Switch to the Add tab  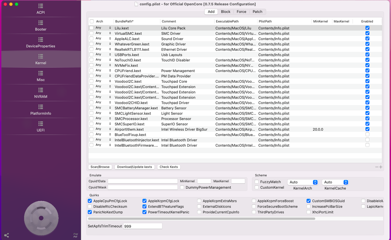point(211,12)
